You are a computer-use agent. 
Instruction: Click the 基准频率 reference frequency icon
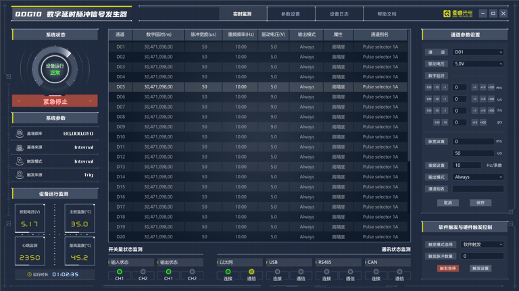pos(20,134)
